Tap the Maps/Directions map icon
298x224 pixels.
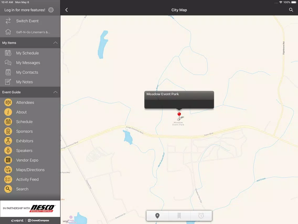click(x=8, y=170)
